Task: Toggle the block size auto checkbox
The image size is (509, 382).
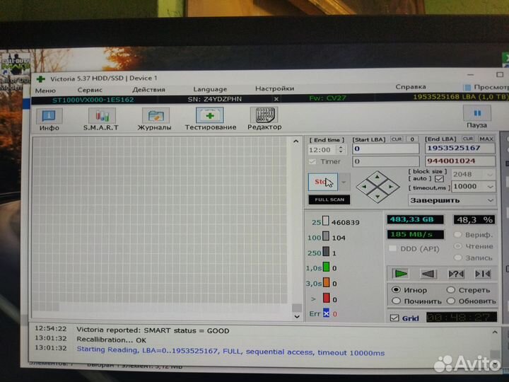Action: pos(439,179)
